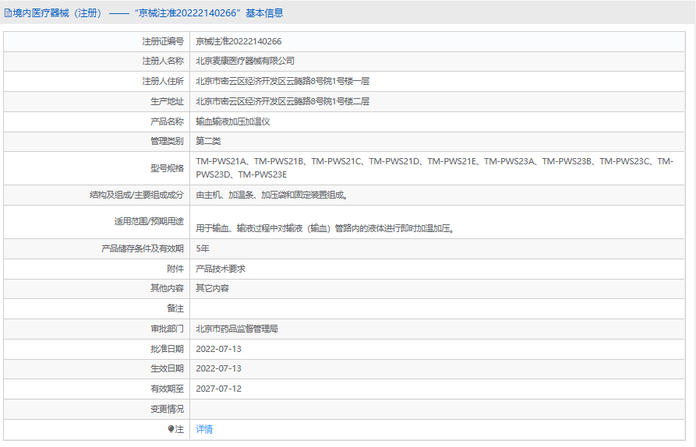Click the intended use text 用于输血、输液过程中
Screen dimensions: 696x447
point(325,228)
